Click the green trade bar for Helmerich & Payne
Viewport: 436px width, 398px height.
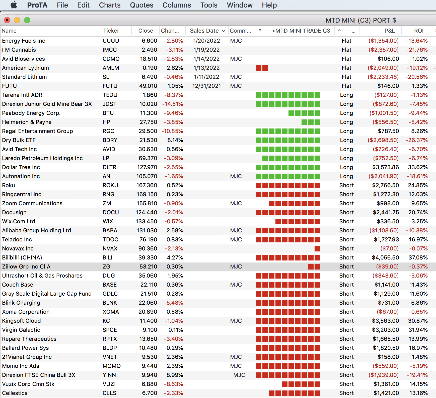click(311, 122)
